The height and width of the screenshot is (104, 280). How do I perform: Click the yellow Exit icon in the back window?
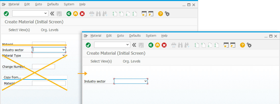[x=76, y=14]
